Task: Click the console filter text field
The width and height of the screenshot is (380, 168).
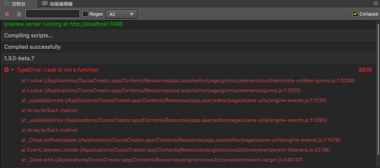Action: pos(53,14)
